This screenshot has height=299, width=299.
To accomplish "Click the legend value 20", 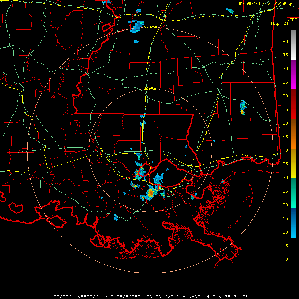I will coord(285,205).
